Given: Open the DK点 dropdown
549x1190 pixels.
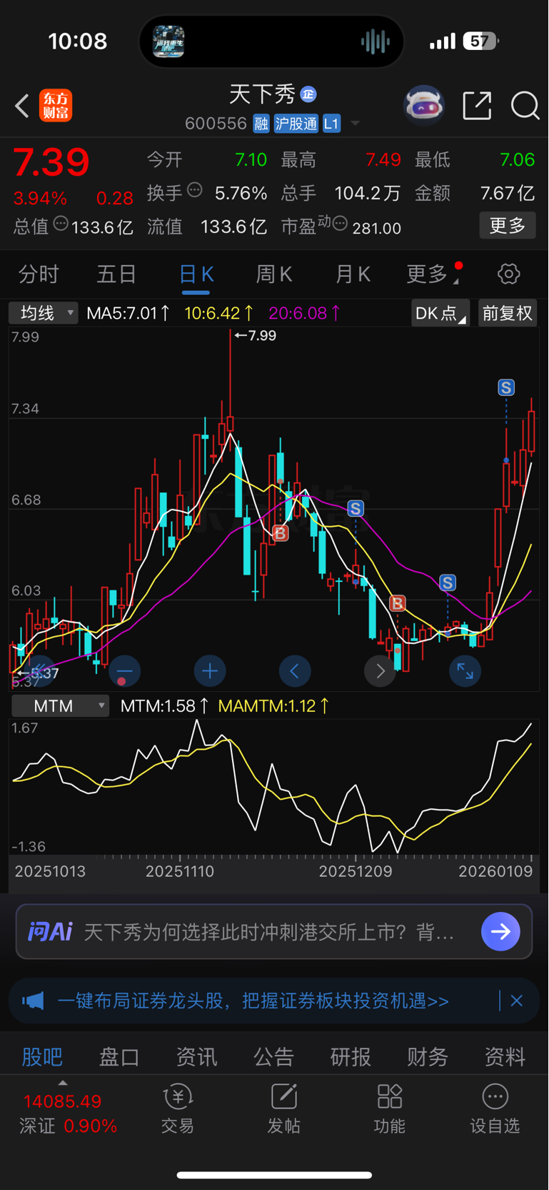Looking at the screenshot, I should 440,313.
